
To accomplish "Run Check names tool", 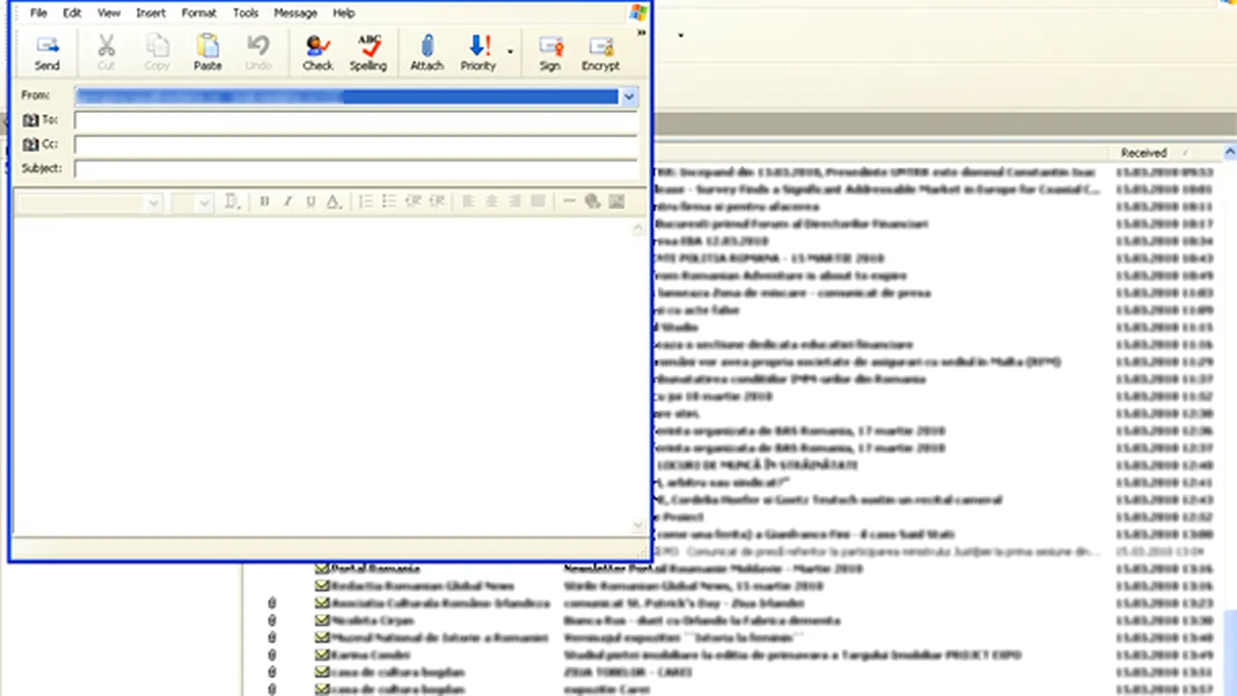I will 317,52.
